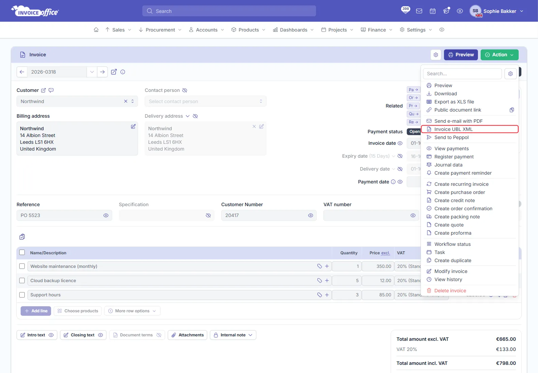Open the Action menu settings gear
Viewport: 538px width, 373px height.
[511, 74]
